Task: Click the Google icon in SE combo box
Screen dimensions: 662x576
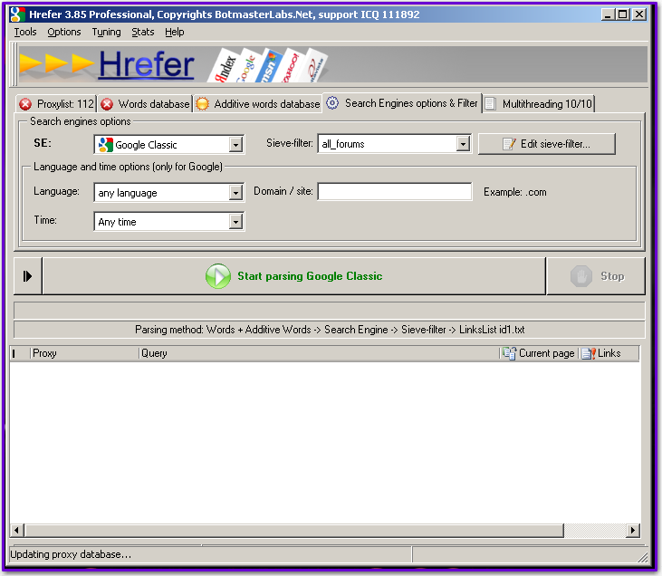Action: [x=105, y=145]
